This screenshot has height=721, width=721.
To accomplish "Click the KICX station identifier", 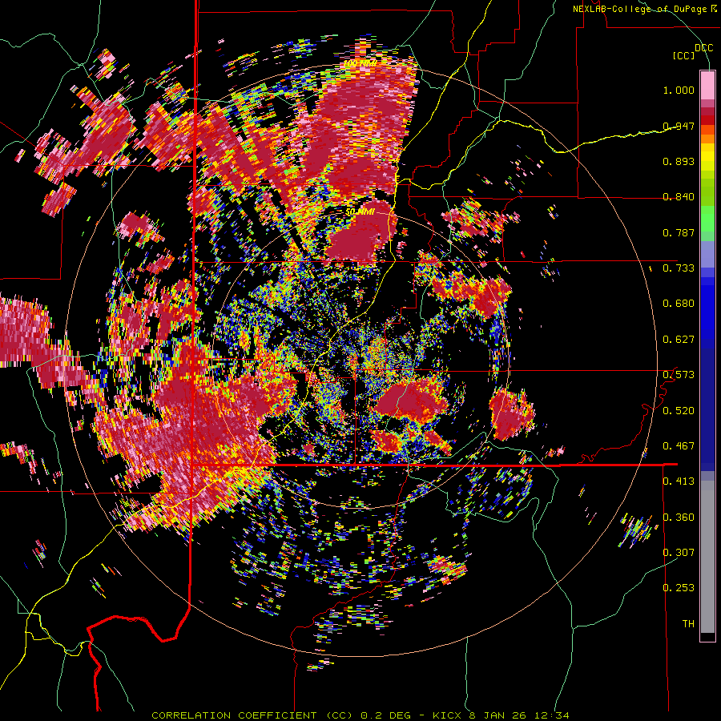I will pos(449,715).
